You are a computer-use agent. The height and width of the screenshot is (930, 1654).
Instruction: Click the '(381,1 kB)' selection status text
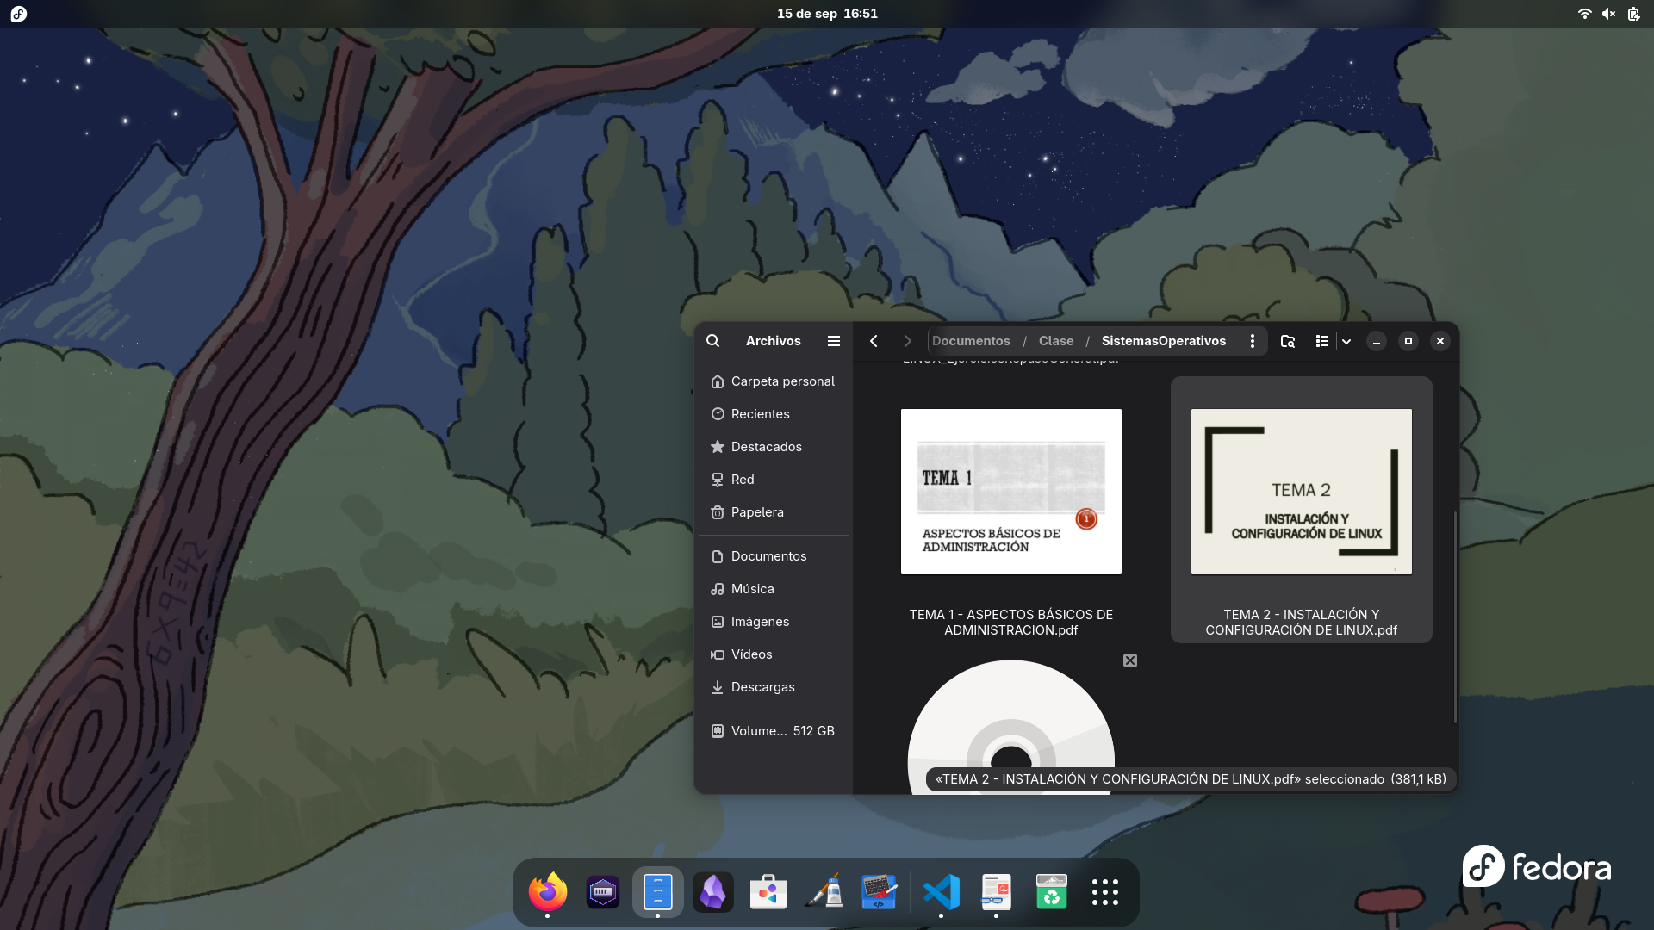coord(1418,779)
